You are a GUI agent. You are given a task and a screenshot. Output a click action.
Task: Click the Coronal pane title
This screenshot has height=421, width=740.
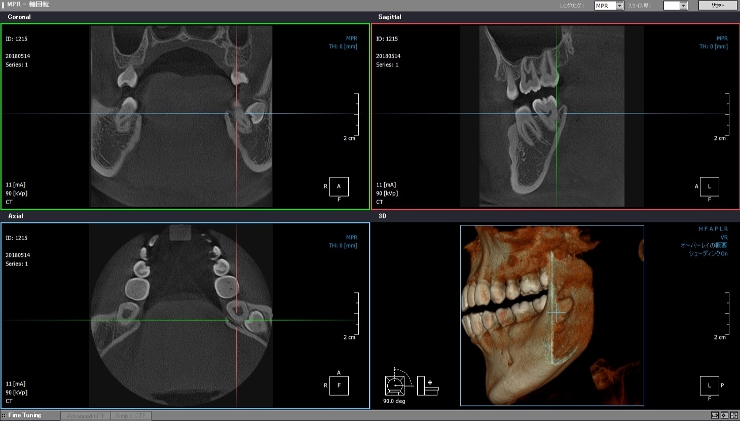19,17
